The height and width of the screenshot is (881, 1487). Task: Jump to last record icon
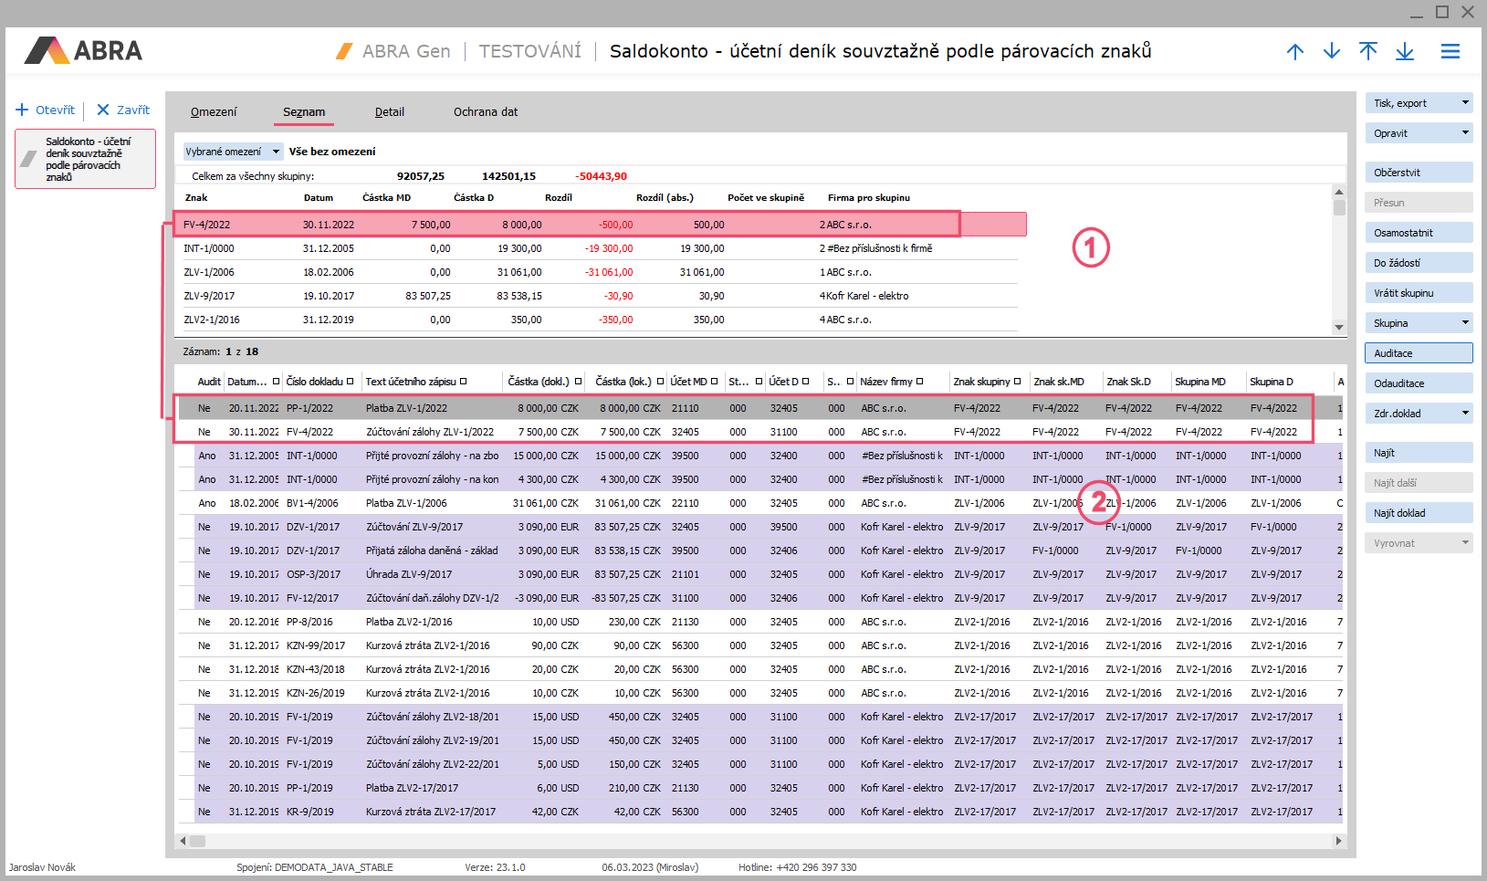point(1404,52)
